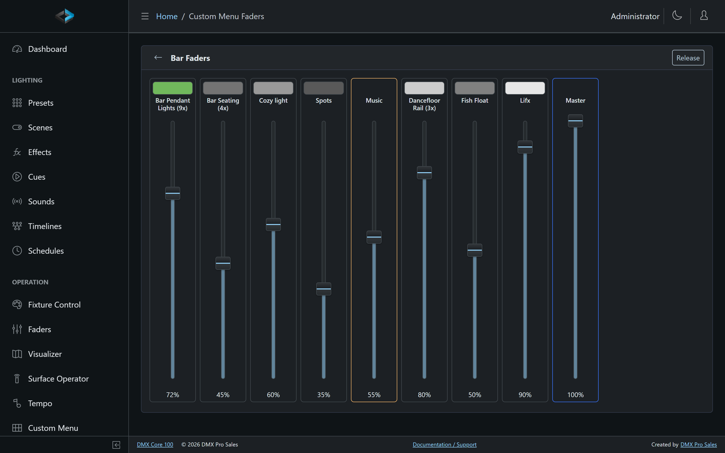Click the Bar Seating gray color swatch
Screen dimensions: 725x453
coord(223,88)
